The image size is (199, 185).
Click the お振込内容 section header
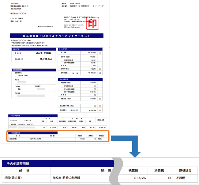coord(34,49)
